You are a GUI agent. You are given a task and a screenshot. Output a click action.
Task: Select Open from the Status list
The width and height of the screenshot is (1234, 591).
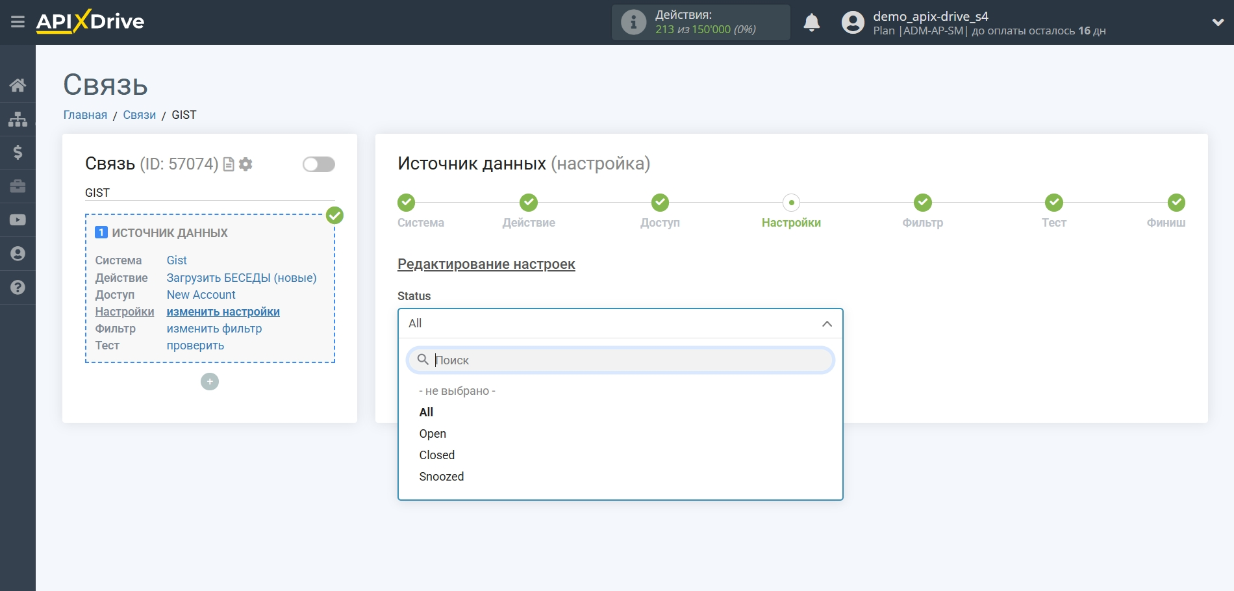point(432,433)
